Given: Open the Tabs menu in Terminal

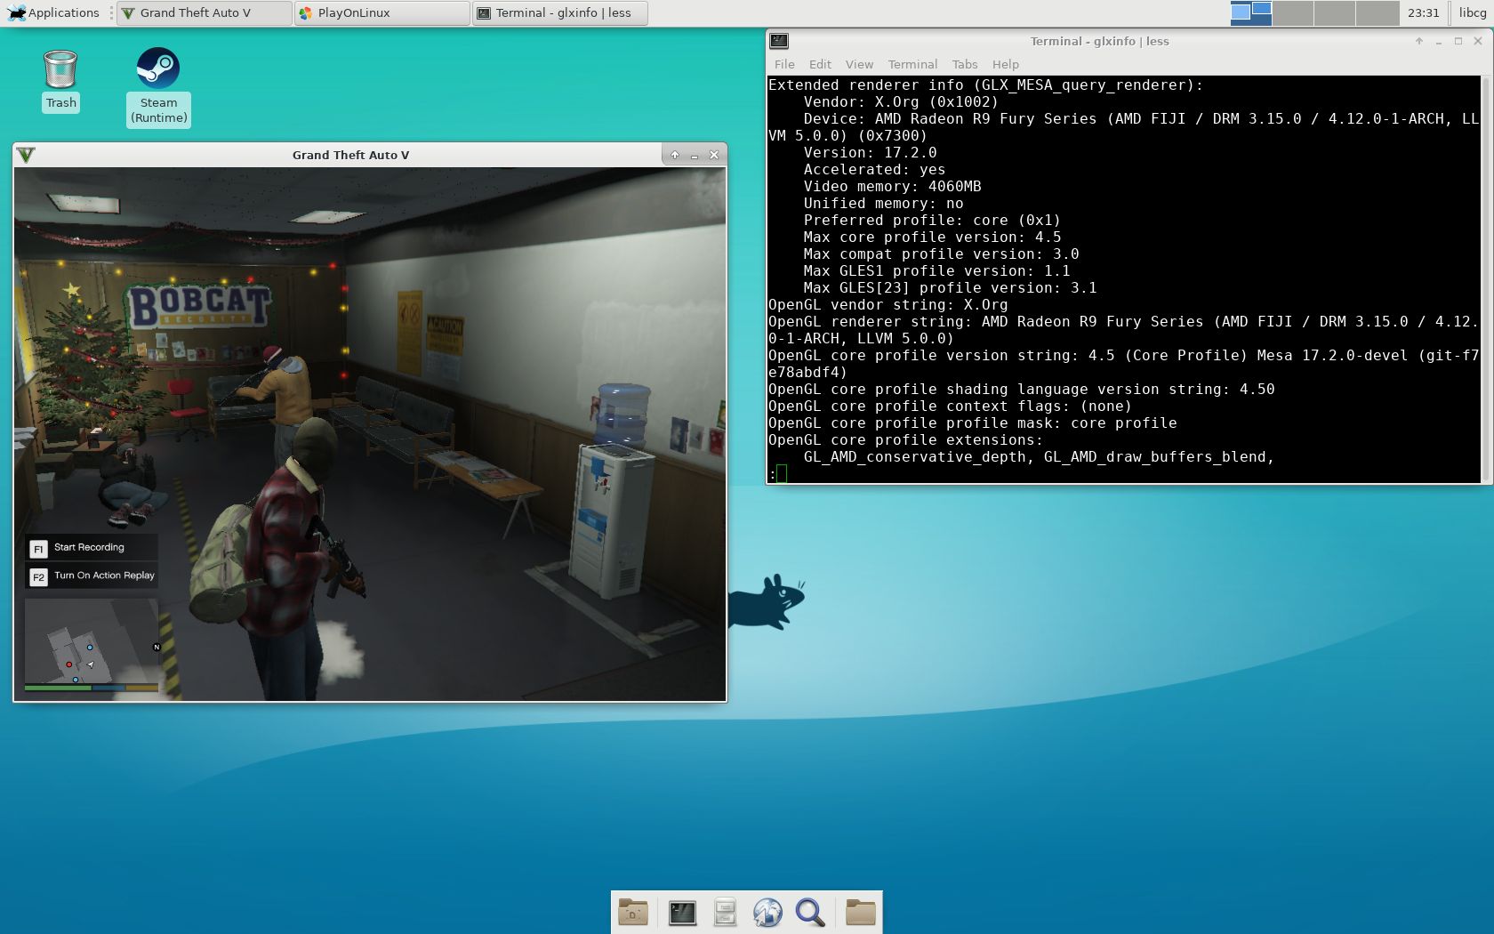Looking at the screenshot, I should click(964, 64).
